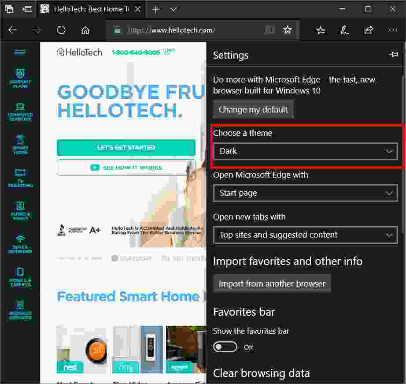Viewport: 406px width, 384px height.
Task: Click the Change my default button
Action: 253,109
